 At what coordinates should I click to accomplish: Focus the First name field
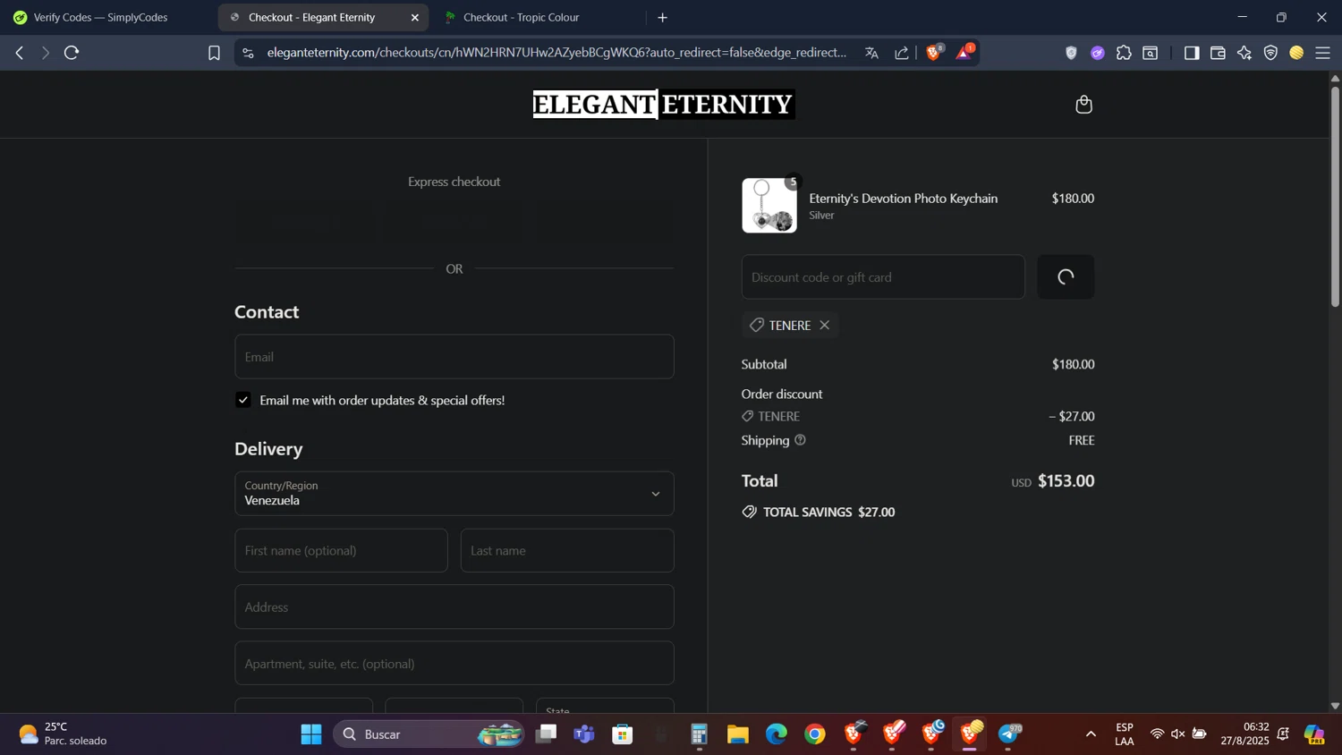coord(341,551)
